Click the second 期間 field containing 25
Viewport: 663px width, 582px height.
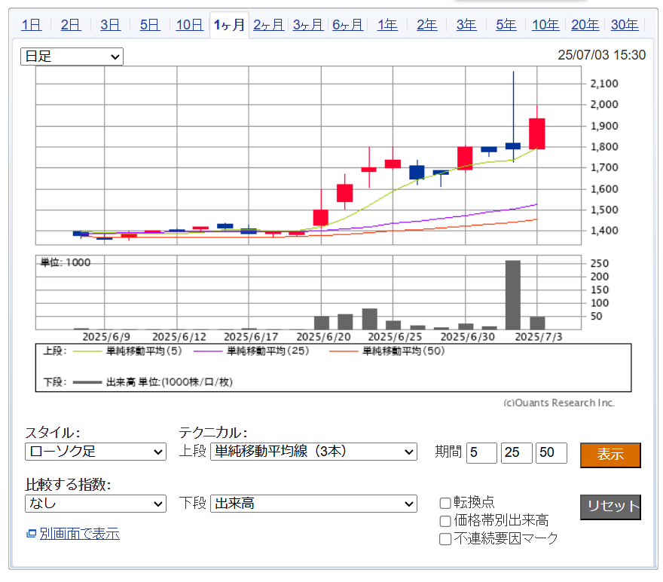pos(517,453)
